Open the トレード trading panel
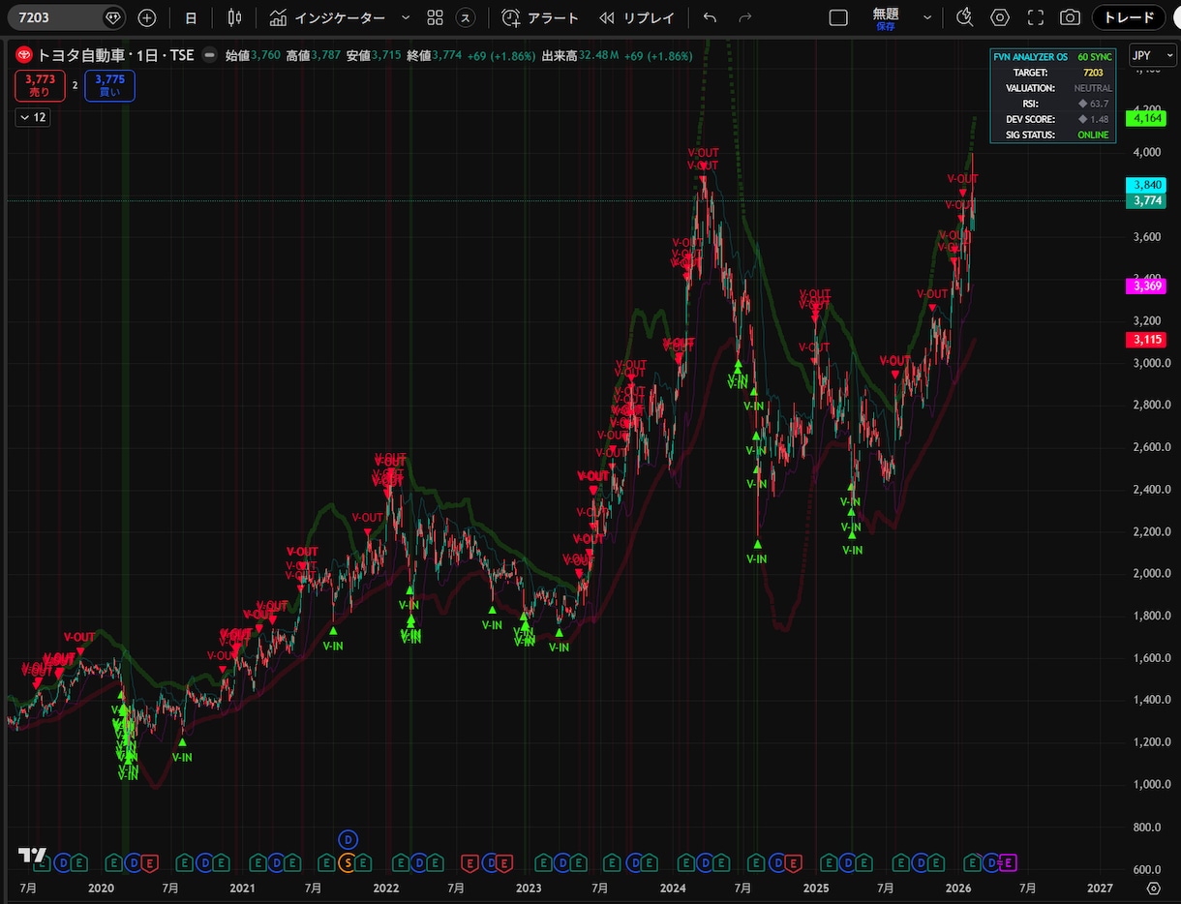The width and height of the screenshot is (1181, 904). coord(1129,17)
